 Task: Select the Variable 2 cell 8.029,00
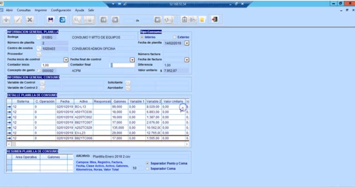[154, 107]
